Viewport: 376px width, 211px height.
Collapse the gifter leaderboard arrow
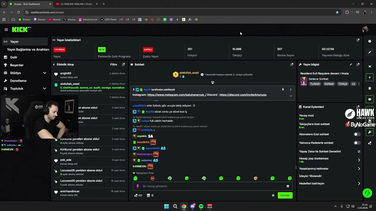click(213, 83)
